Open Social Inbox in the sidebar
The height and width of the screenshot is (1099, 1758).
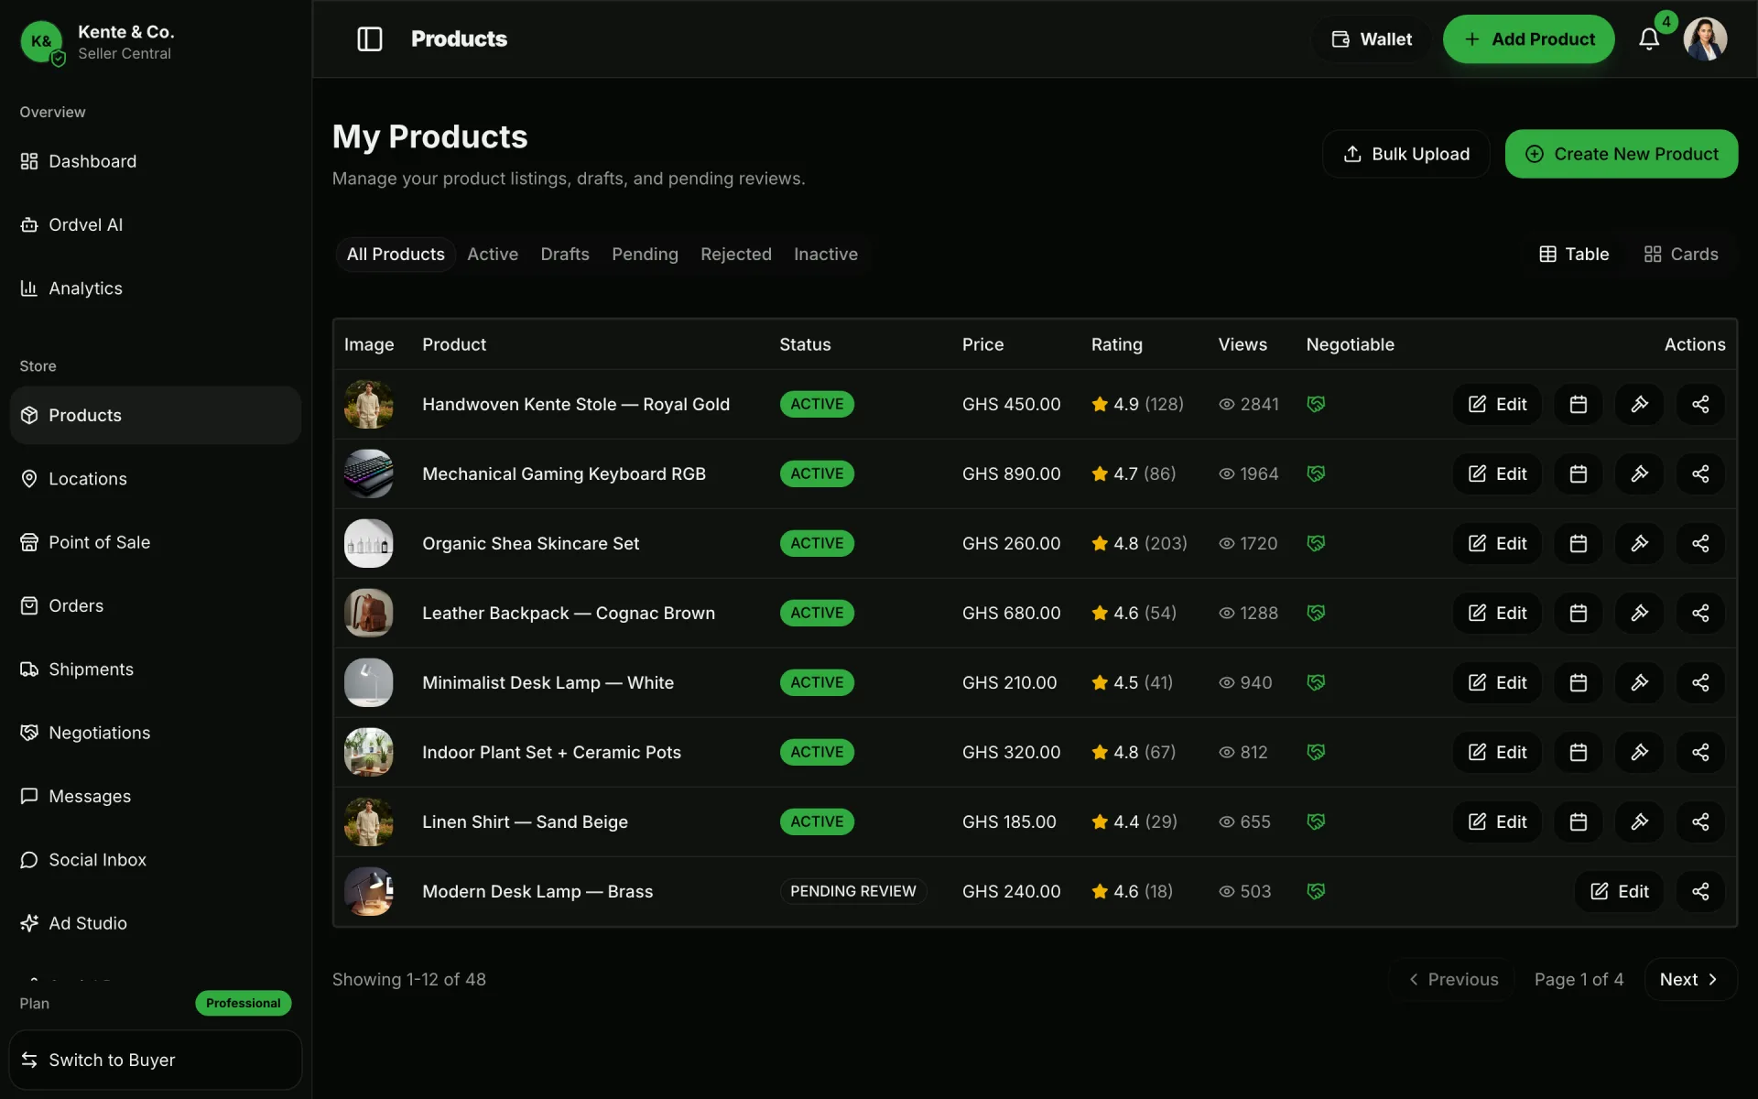[x=156, y=860]
